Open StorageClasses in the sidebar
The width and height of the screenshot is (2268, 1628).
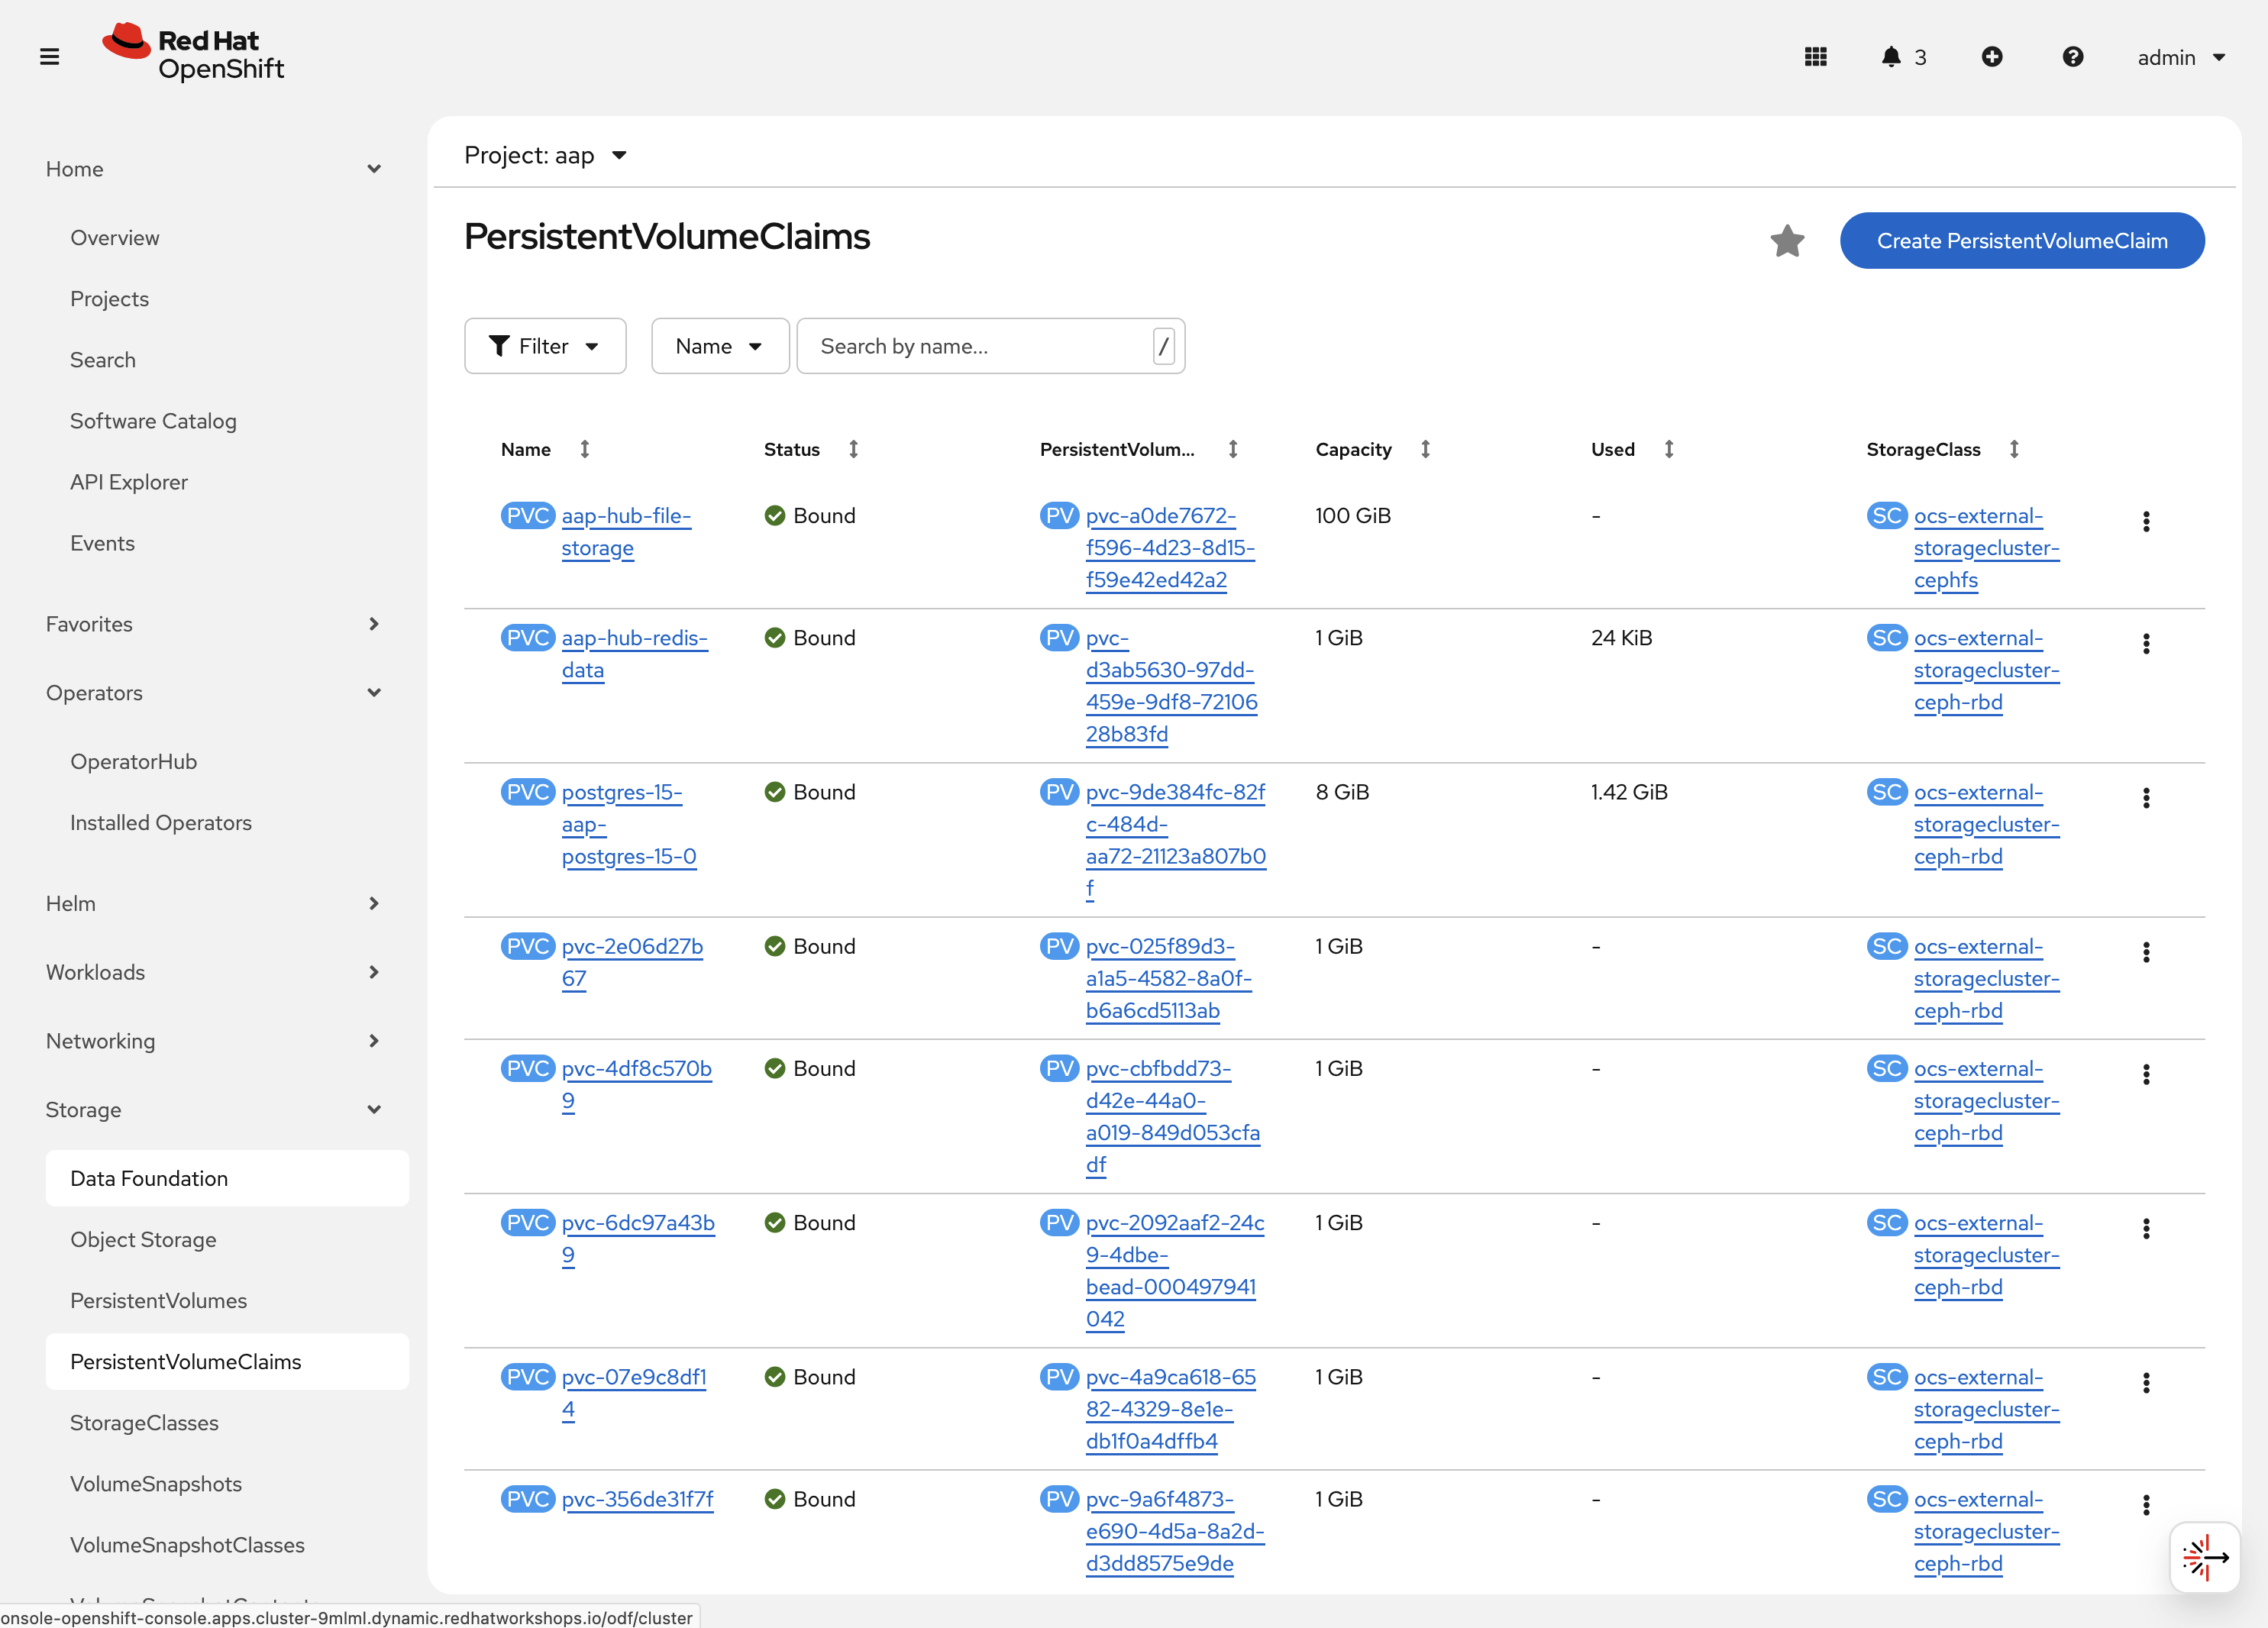(144, 1422)
